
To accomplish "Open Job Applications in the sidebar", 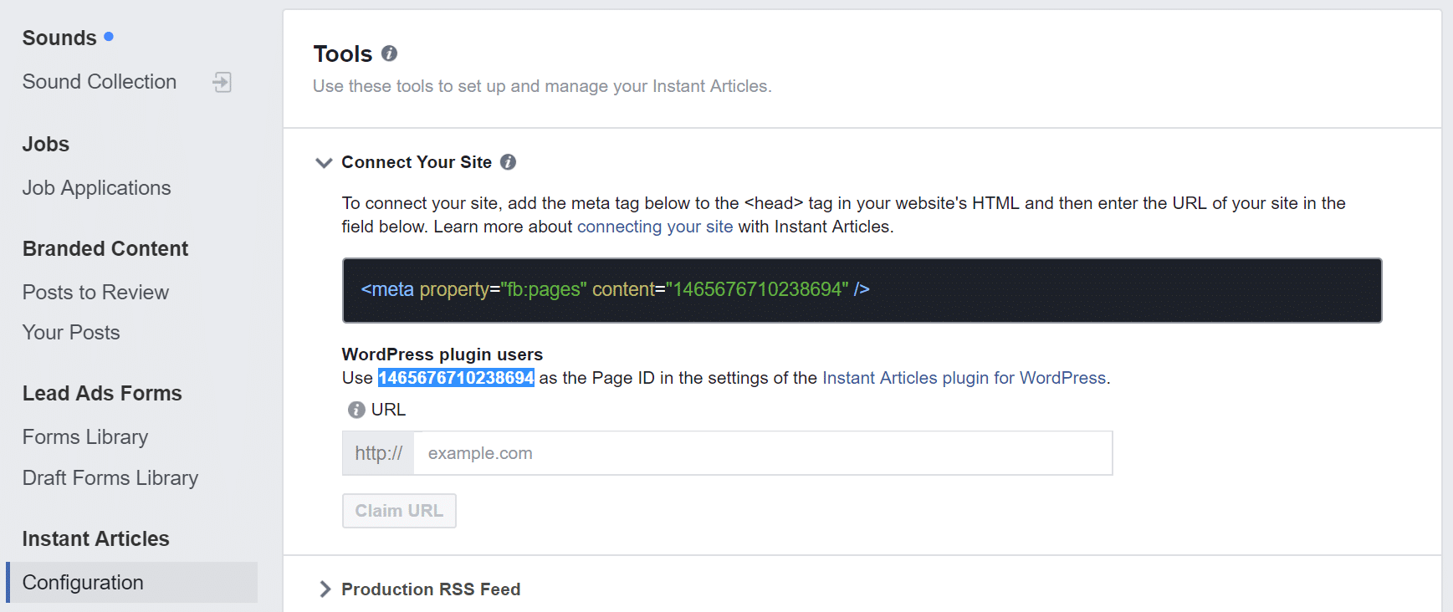I will [x=96, y=187].
